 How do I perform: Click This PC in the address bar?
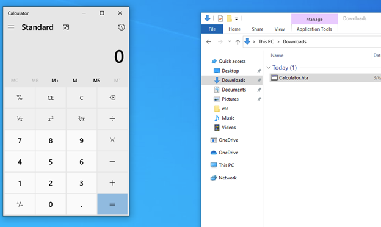coord(266,41)
